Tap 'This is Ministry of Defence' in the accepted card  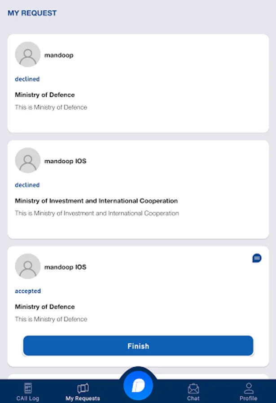[51, 319]
